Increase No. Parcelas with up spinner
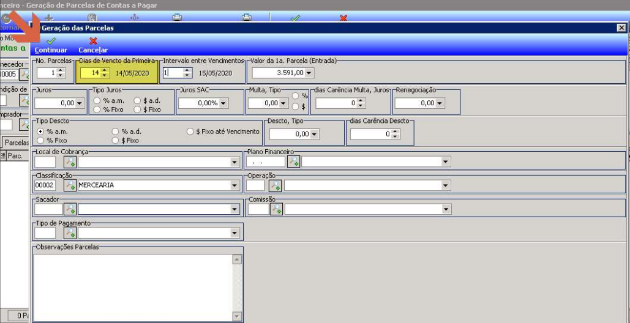The width and height of the screenshot is (630, 323). 61,70
